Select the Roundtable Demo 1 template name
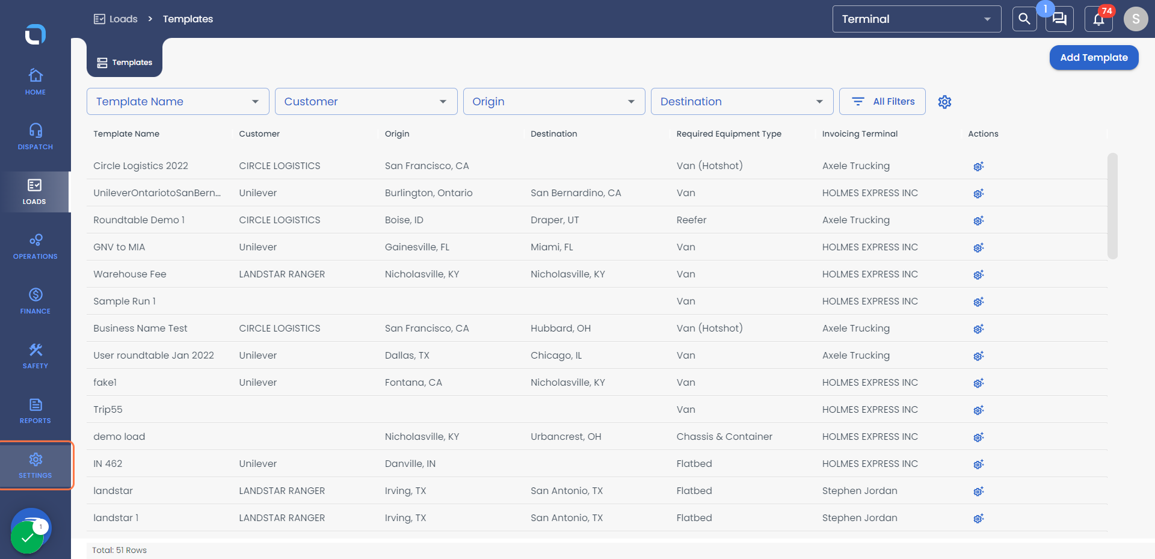 pos(139,220)
